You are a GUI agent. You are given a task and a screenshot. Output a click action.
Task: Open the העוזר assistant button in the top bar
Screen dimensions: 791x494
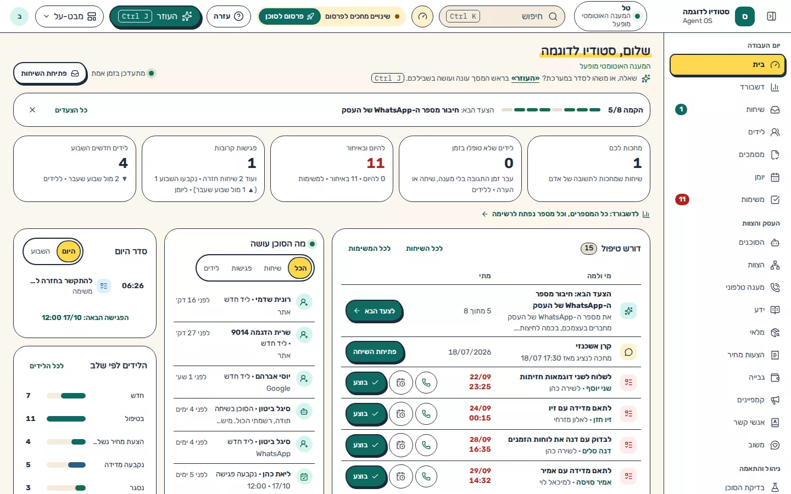155,16
